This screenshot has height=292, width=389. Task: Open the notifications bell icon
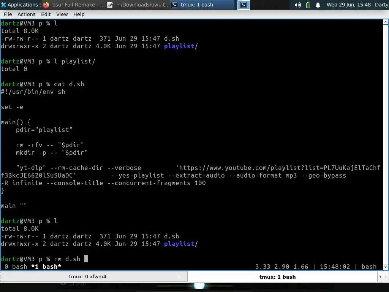point(318,5)
